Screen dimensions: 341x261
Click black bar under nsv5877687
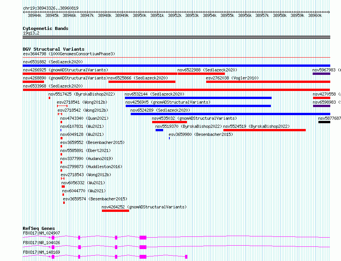pos(324,122)
